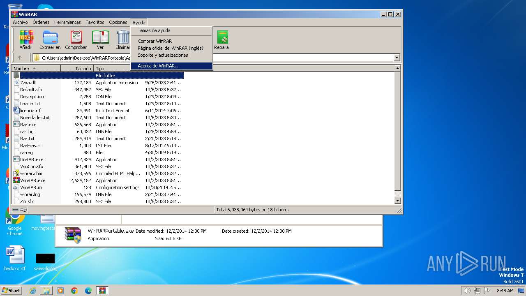Screen dimensions: 526x296
Task: Select file Novedades.txt
Action: (35, 118)
